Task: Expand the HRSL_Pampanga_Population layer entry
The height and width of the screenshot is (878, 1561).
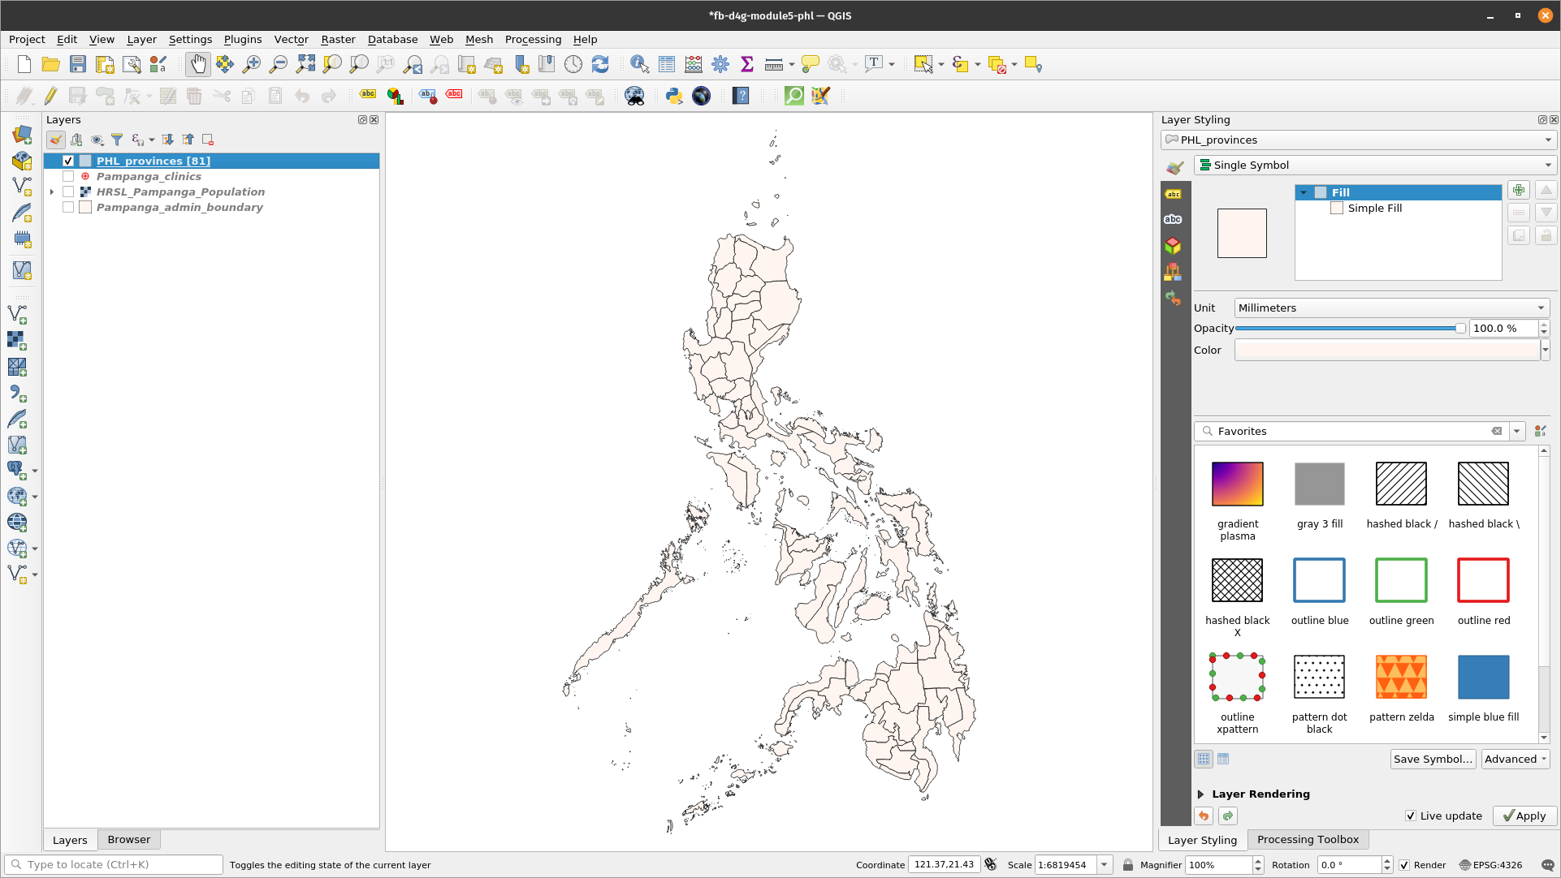Action: 52,192
